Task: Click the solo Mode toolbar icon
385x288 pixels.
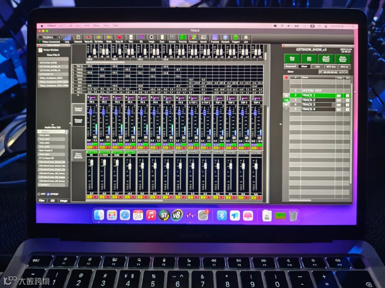Action: (109, 37)
